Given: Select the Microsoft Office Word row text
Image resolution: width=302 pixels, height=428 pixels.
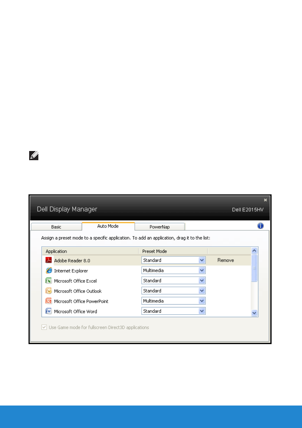Looking at the screenshot, I should (76, 311).
